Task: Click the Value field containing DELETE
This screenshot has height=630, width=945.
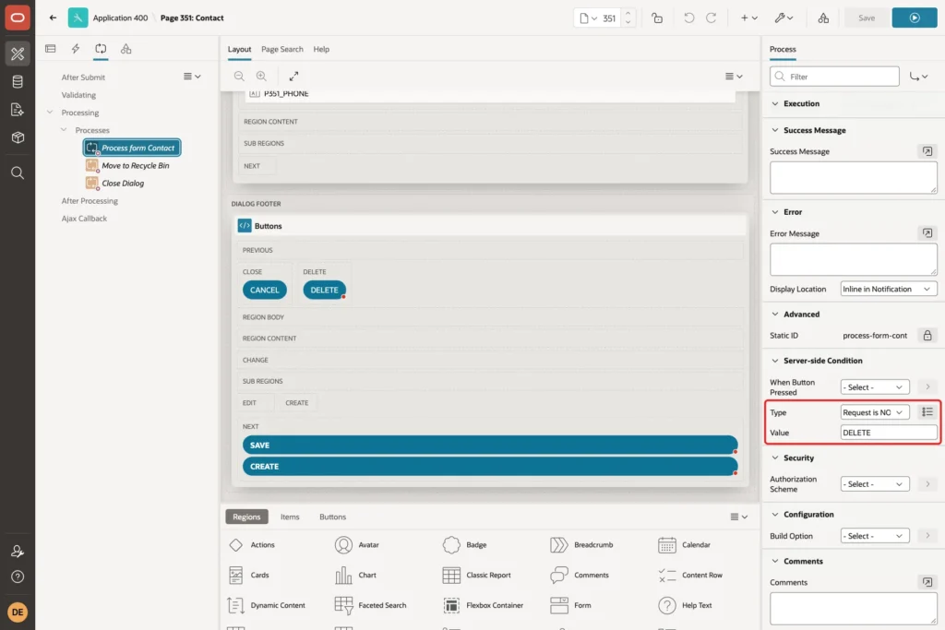Action: (889, 433)
